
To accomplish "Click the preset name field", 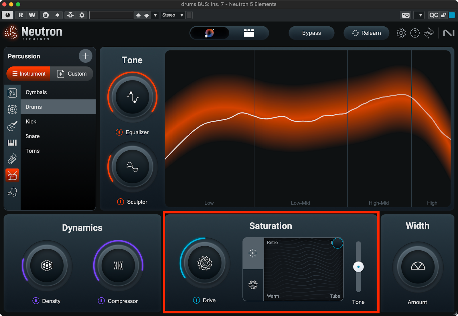I will click(x=111, y=15).
